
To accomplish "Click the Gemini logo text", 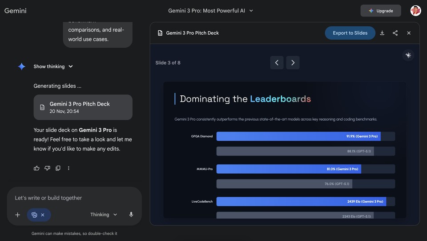I will coord(15,11).
